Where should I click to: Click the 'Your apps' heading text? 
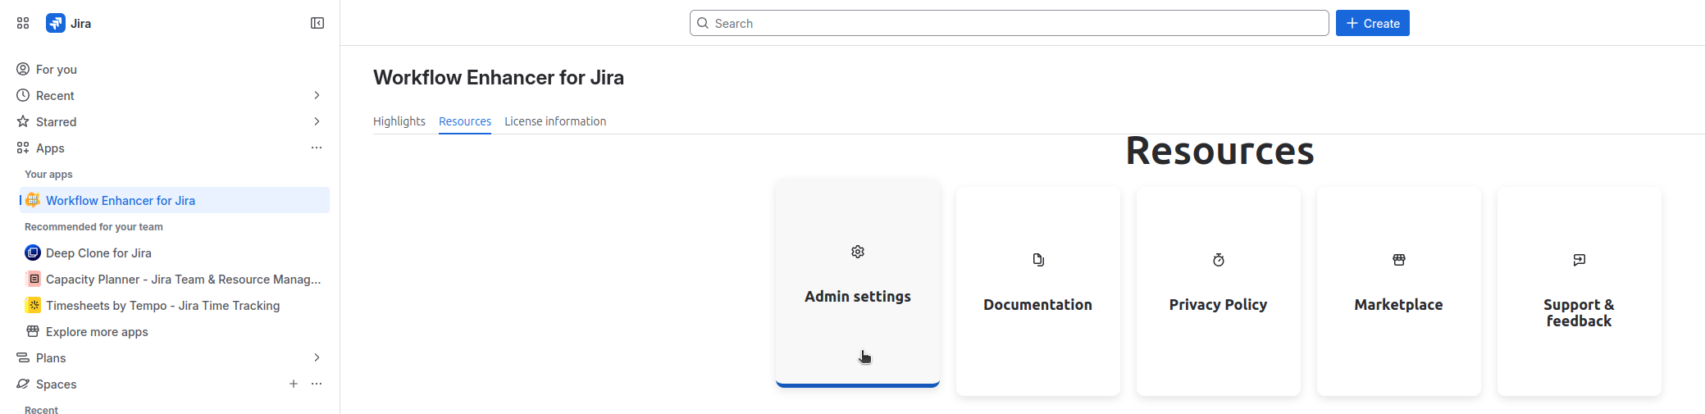(48, 174)
